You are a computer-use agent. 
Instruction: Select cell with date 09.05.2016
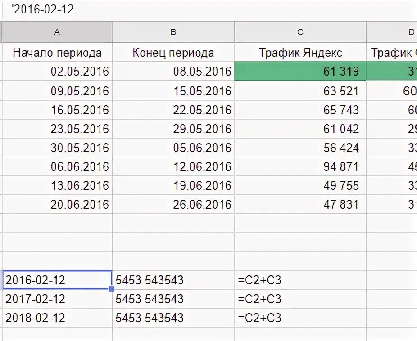[x=57, y=90]
